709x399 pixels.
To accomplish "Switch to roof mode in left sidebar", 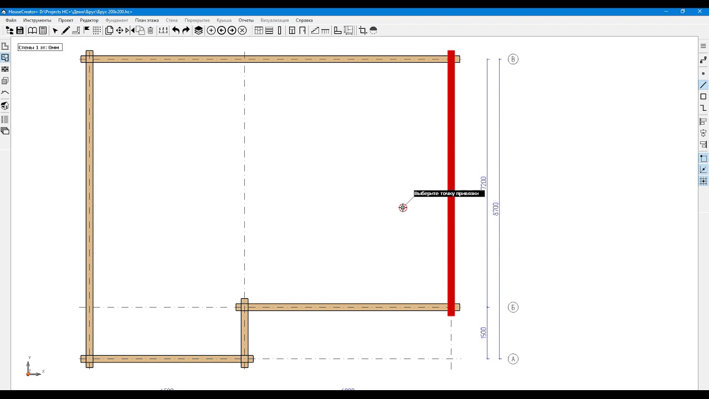I will pyautogui.click(x=5, y=93).
